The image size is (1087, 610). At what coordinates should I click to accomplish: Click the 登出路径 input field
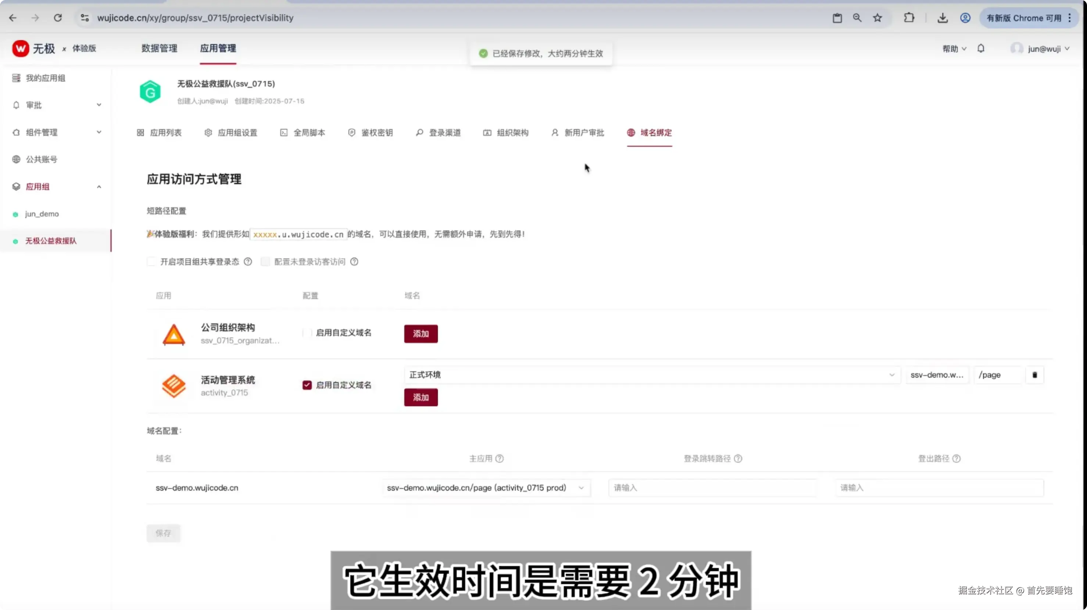[x=939, y=488]
